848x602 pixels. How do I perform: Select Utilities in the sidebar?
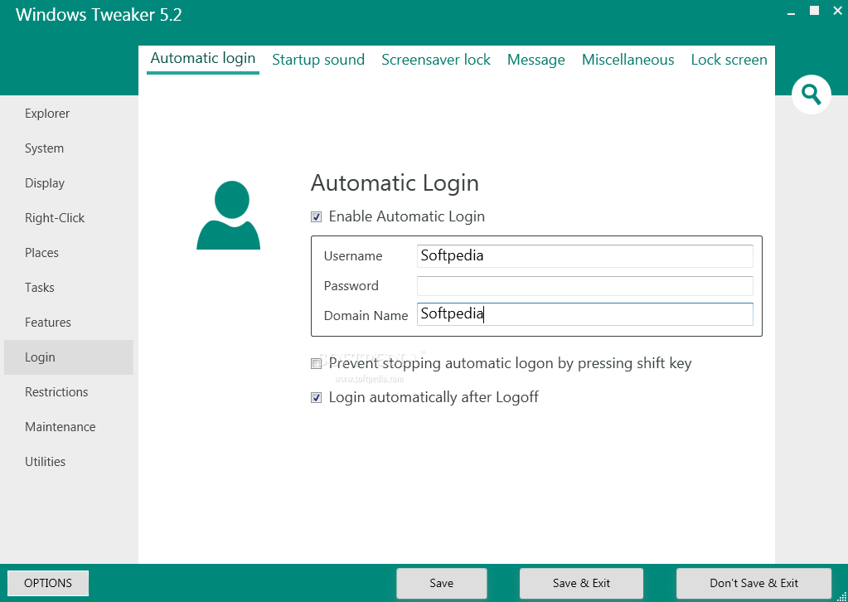click(69, 462)
